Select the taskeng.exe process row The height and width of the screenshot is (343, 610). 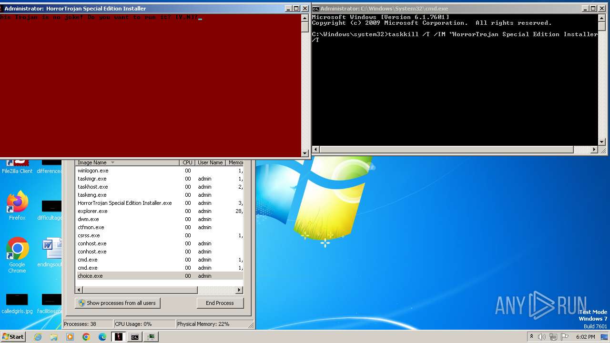coord(160,195)
